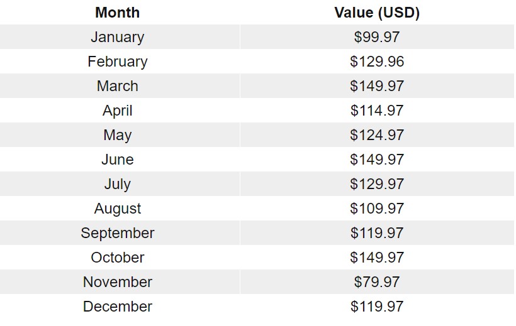
Task: Click the $114.97 April value
Action: click(377, 111)
